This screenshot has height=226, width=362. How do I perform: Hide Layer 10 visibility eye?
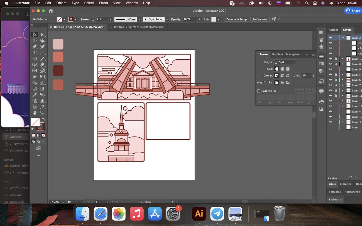click(x=331, y=59)
